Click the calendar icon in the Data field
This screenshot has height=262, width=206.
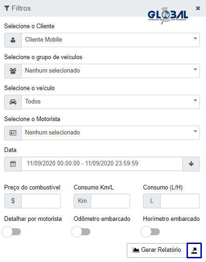tap(13, 164)
